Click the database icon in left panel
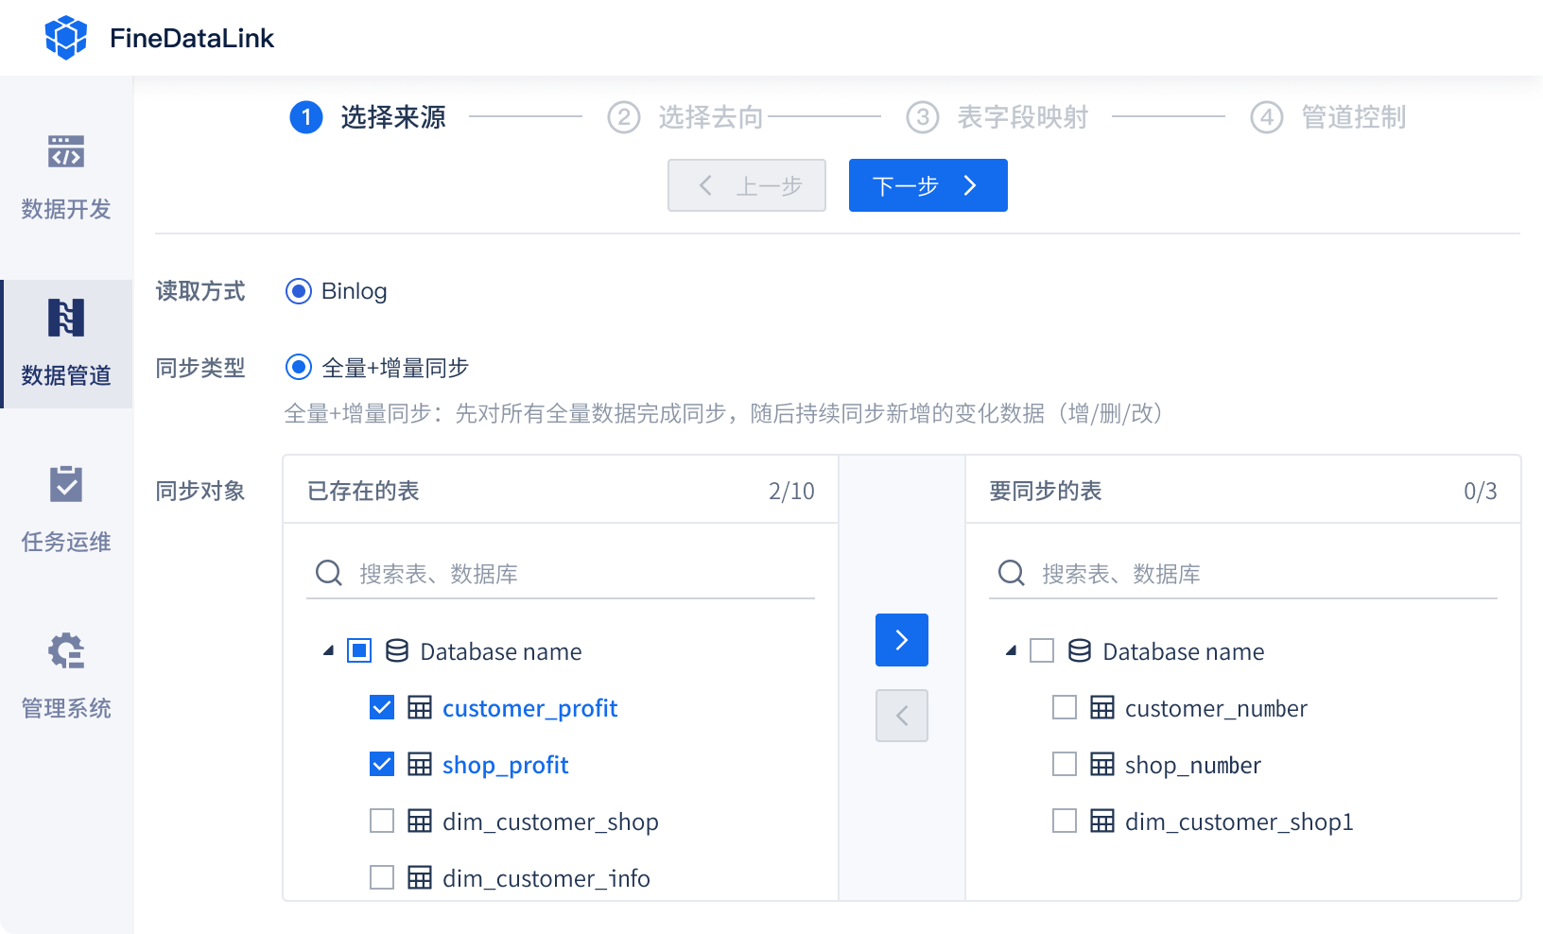 [x=397, y=650]
